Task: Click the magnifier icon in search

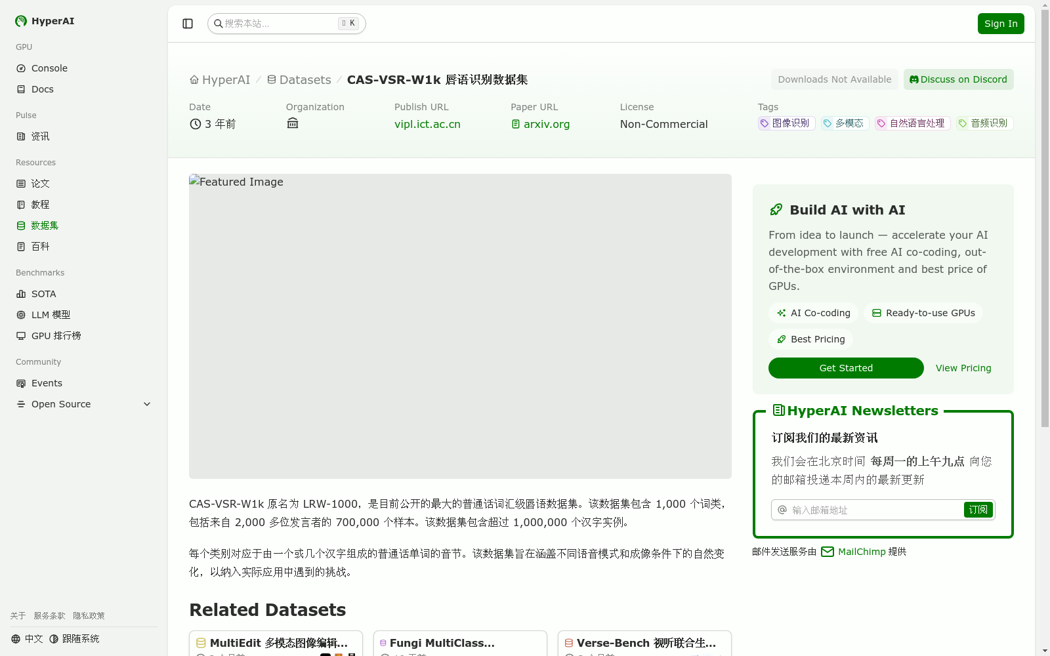Action: [218, 24]
